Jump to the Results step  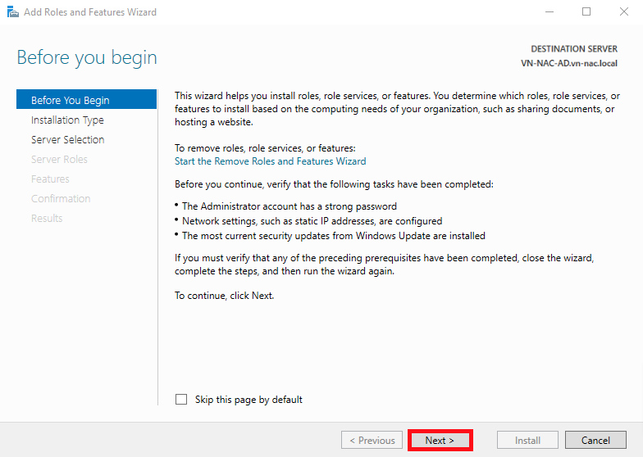47,218
